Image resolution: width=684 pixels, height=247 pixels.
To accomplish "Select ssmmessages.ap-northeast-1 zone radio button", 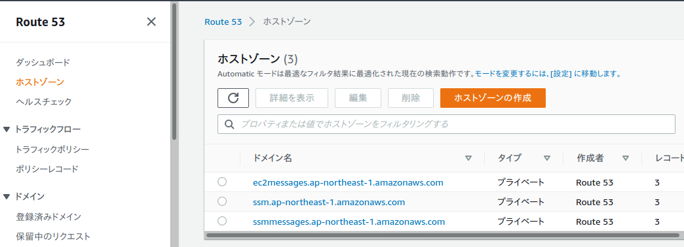I will coord(222,221).
